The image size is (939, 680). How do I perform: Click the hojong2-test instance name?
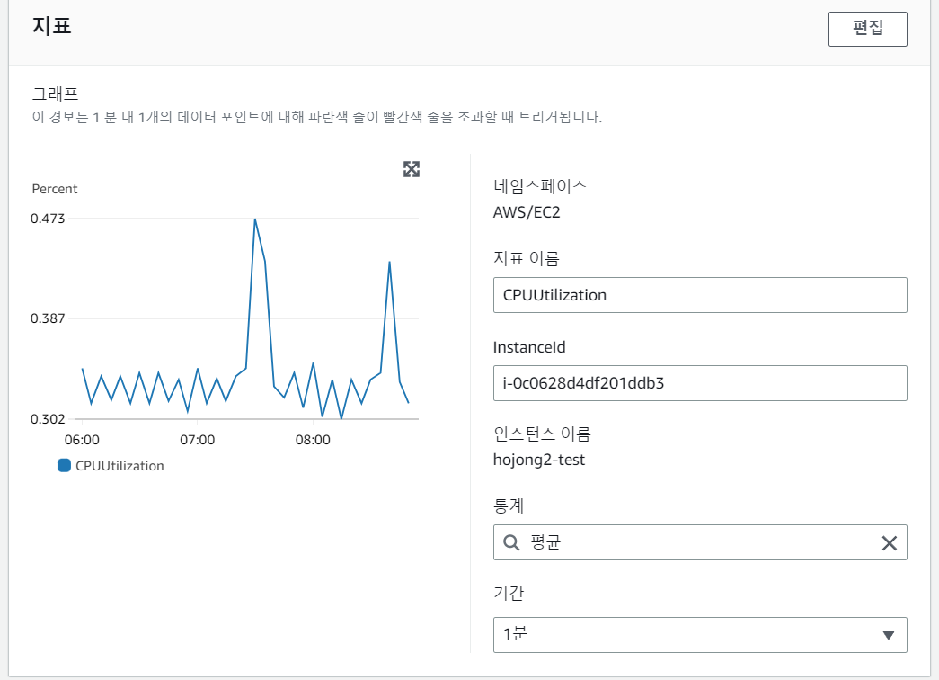coord(539,460)
